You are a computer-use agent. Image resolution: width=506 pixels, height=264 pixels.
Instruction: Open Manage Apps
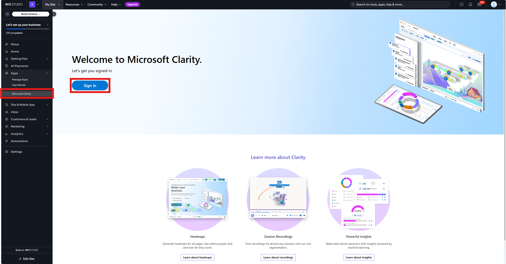(x=20, y=80)
